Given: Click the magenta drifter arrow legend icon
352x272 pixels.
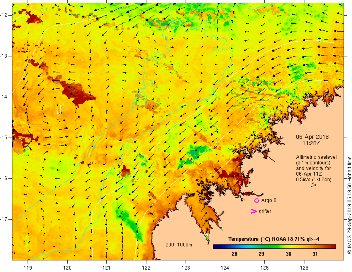Looking at the screenshot, I should point(254,211).
